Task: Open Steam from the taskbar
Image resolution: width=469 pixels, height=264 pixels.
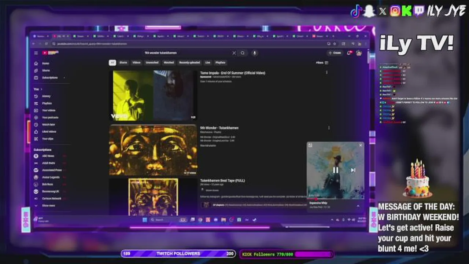Action: [255, 220]
